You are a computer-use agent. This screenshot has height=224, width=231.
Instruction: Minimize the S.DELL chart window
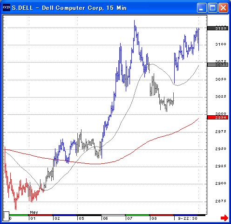point(202,7)
